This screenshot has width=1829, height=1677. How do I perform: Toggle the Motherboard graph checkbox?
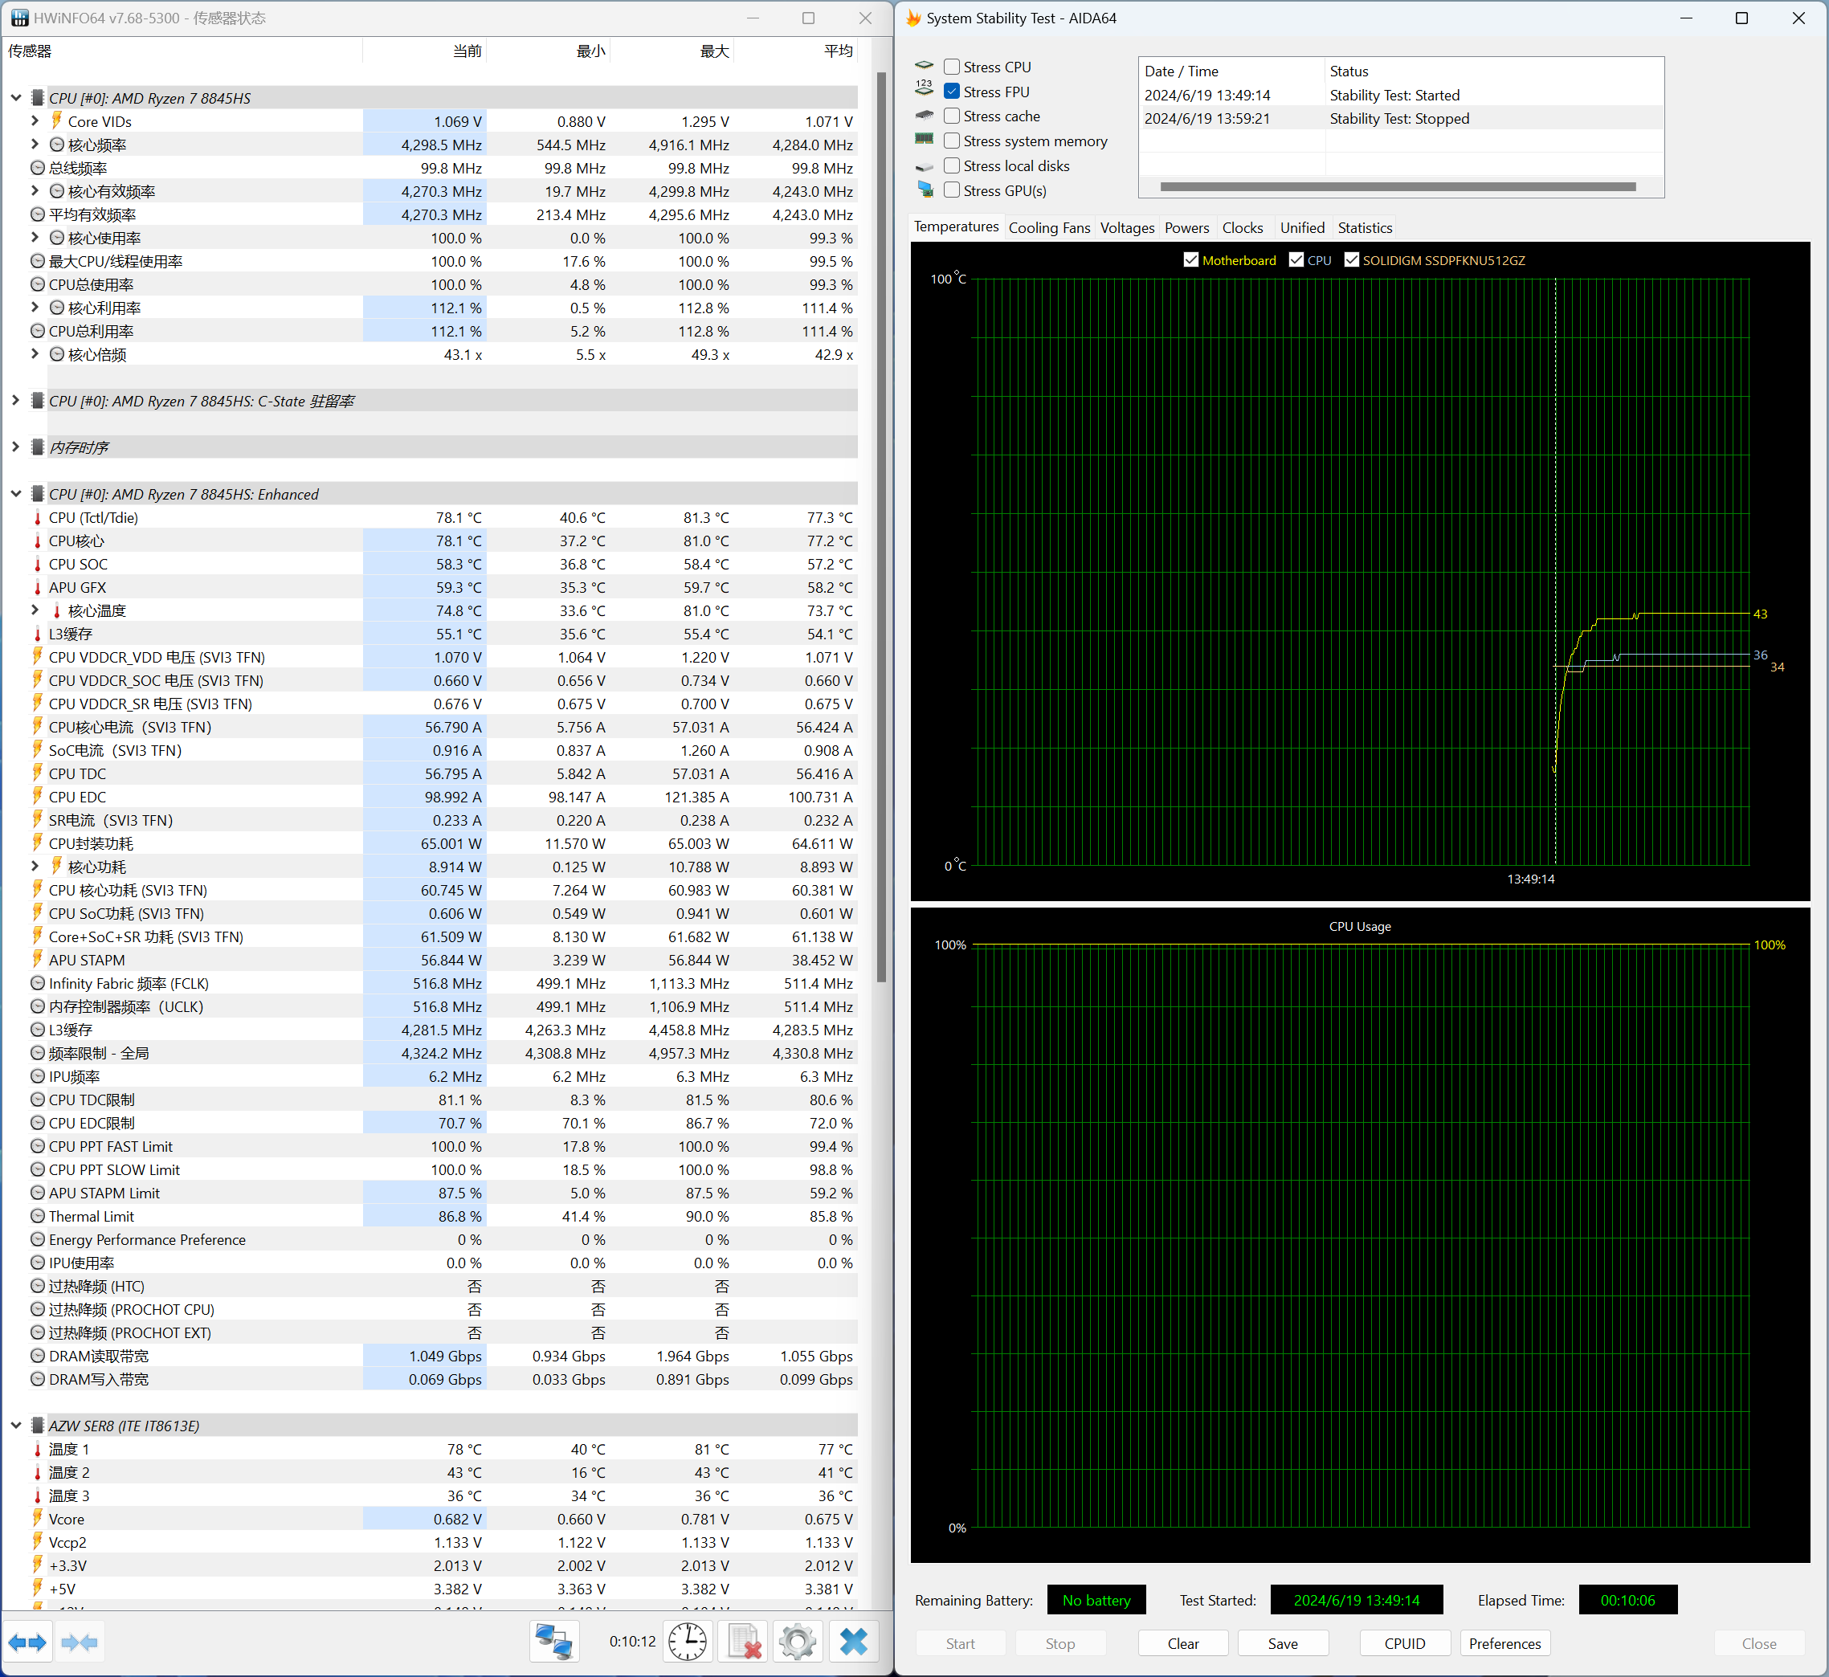[1191, 259]
